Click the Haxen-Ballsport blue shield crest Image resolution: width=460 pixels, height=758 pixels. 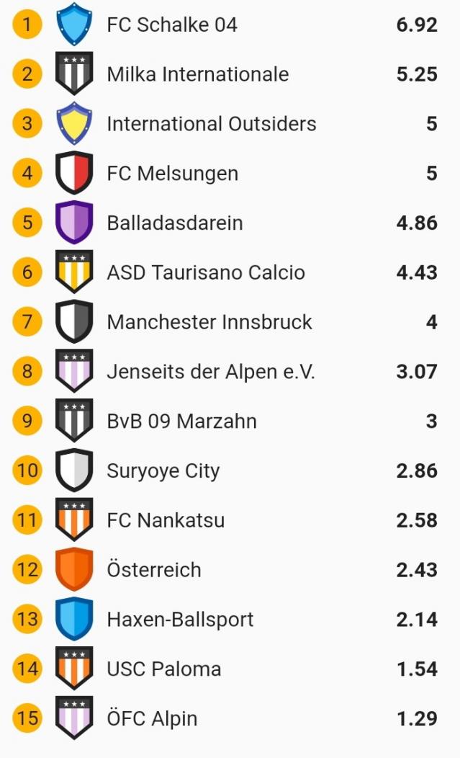(x=74, y=619)
